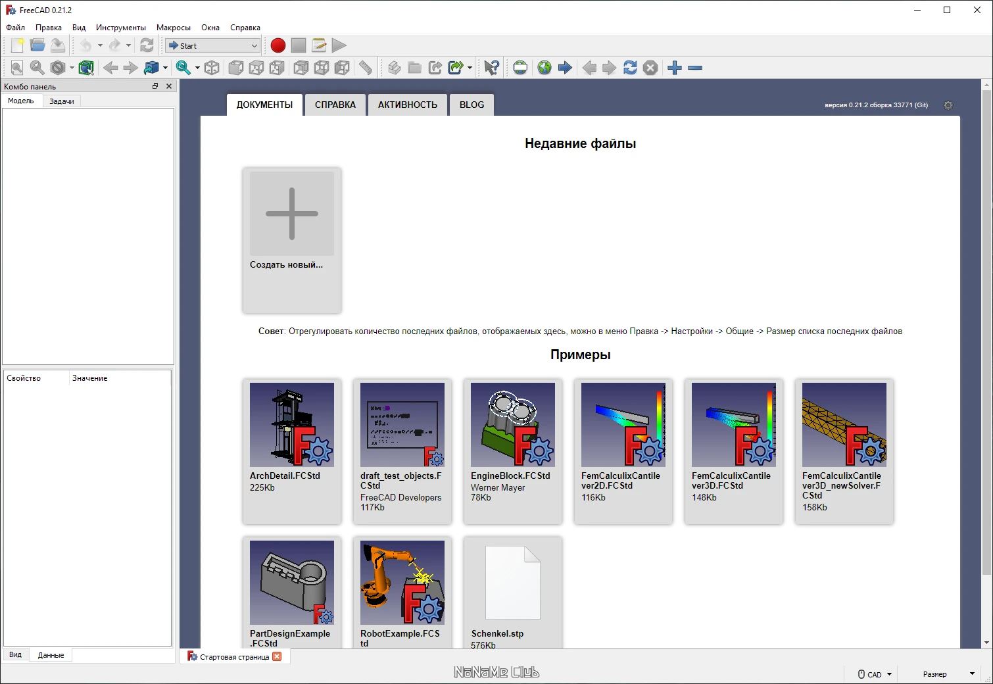Click the Создать новый... tile
The image size is (993, 684).
pyautogui.click(x=292, y=240)
